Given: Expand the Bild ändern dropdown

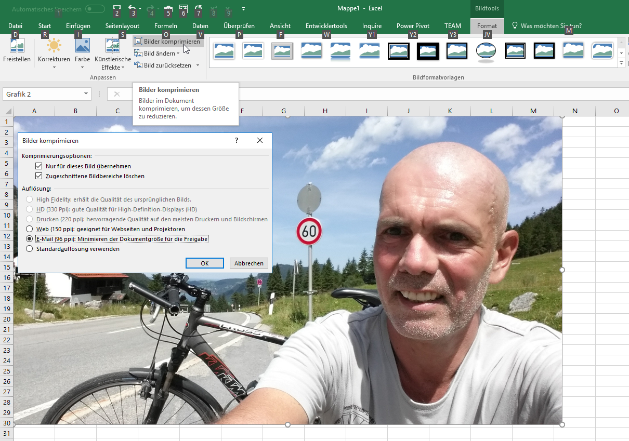Looking at the screenshot, I should click(x=178, y=54).
